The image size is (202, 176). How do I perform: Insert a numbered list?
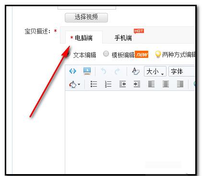pos(108,84)
